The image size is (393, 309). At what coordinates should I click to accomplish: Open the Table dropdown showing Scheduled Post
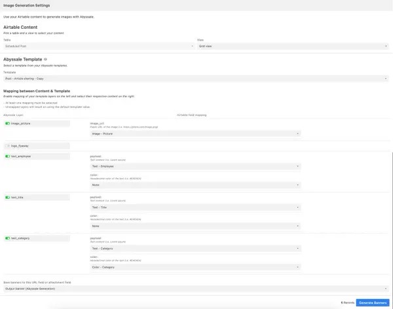(99, 46)
